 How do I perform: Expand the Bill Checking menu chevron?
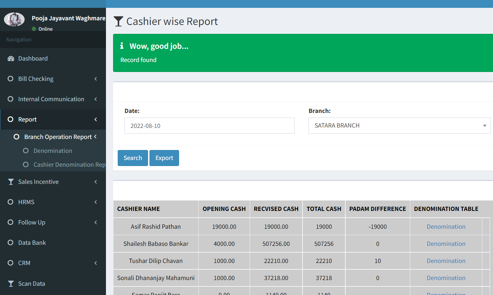click(96, 79)
